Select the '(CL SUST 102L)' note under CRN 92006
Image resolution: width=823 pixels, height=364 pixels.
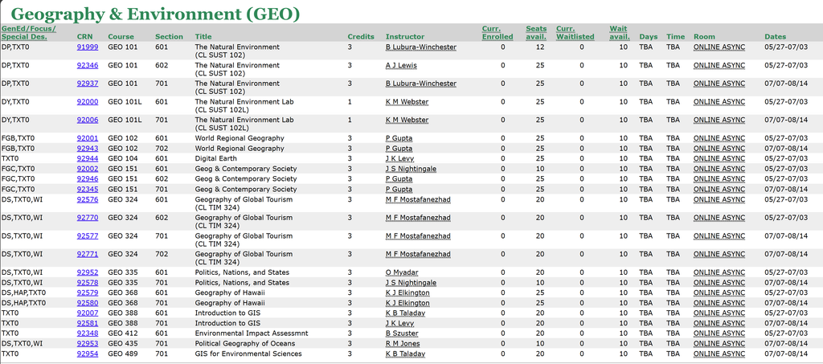tap(222, 128)
